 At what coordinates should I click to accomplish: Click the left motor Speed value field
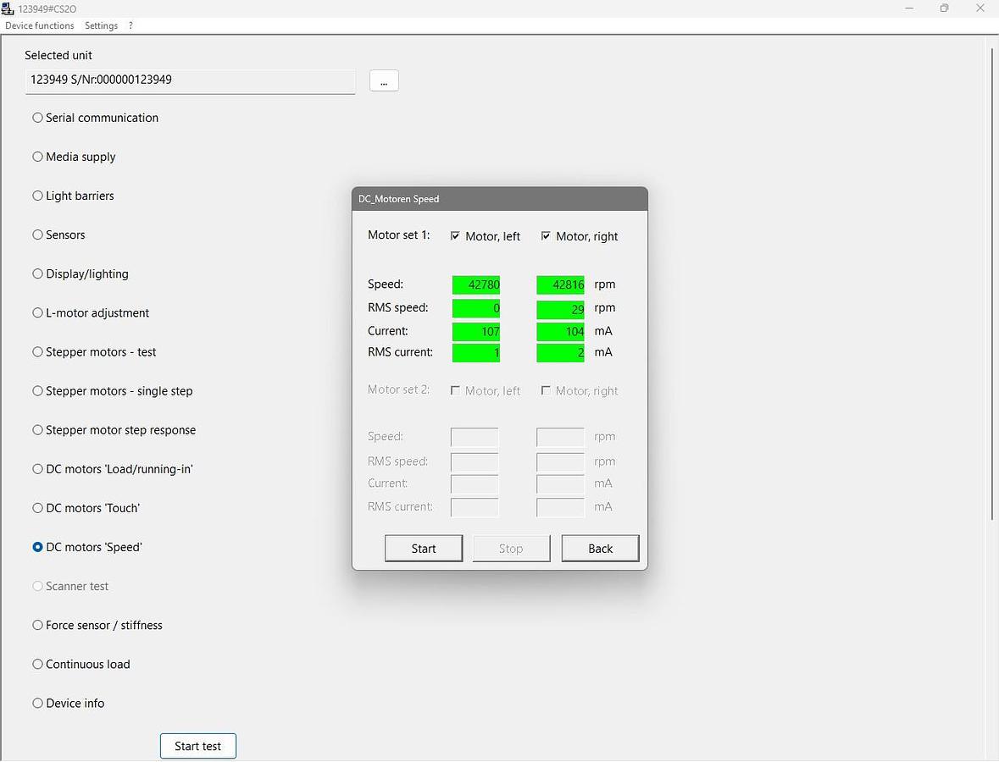click(475, 284)
